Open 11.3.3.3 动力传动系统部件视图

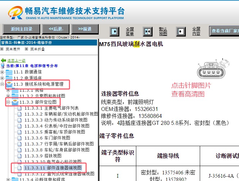(x=56, y=120)
